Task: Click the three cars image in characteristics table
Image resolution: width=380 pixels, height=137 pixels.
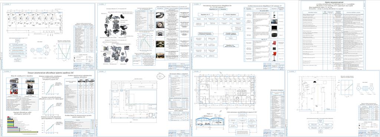Action: pos(86,81)
